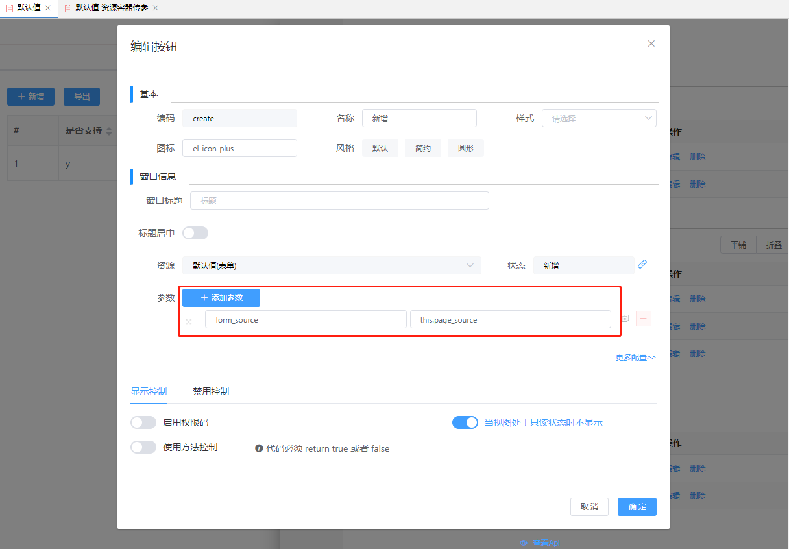The height and width of the screenshot is (549, 789).
Task: Click the 窗口标题 input field
Action: [x=339, y=201]
